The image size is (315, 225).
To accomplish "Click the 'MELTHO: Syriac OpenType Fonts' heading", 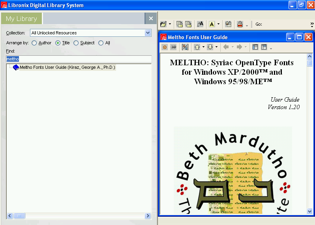I will 232,62.
